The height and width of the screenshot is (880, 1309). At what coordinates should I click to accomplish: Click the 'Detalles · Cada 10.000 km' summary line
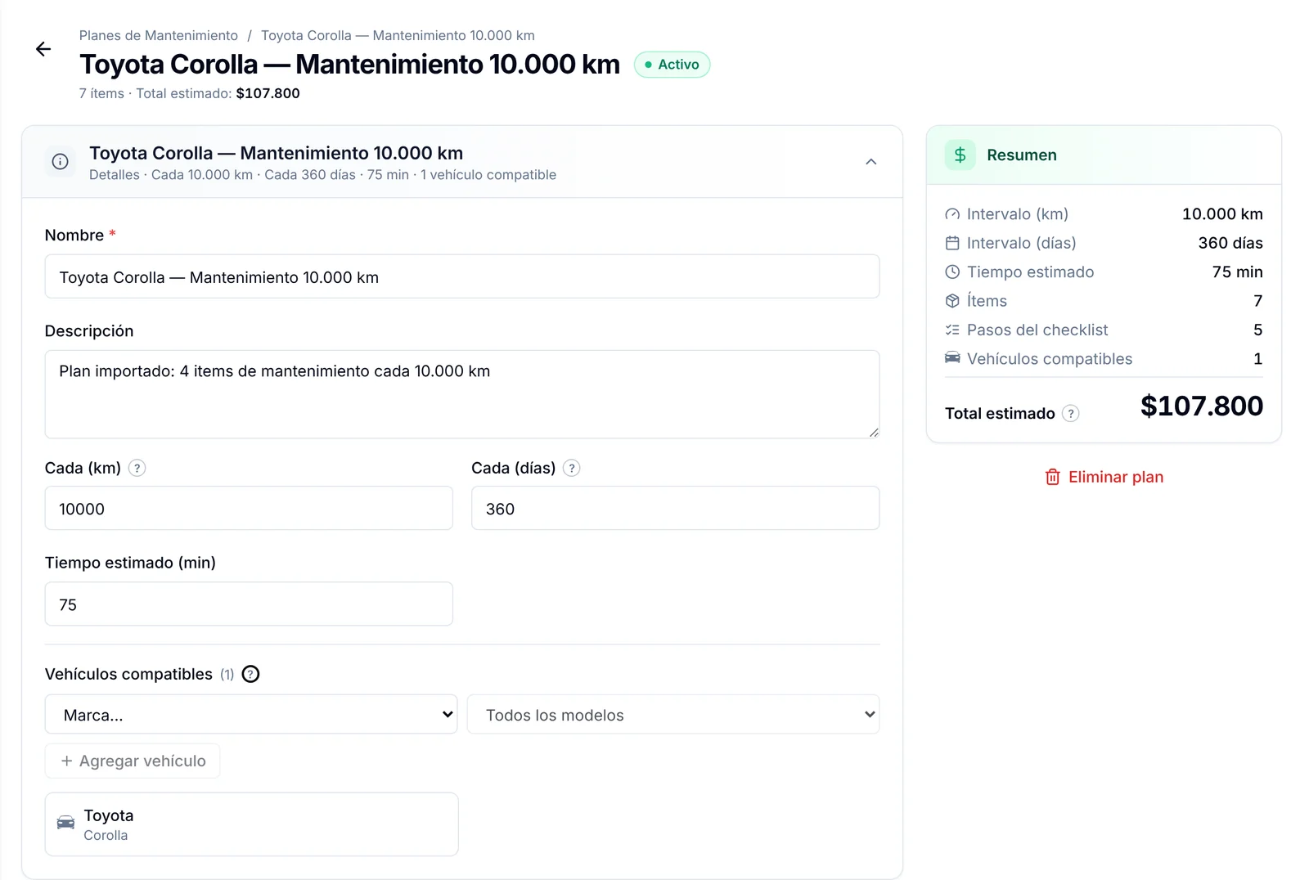(322, 175)
